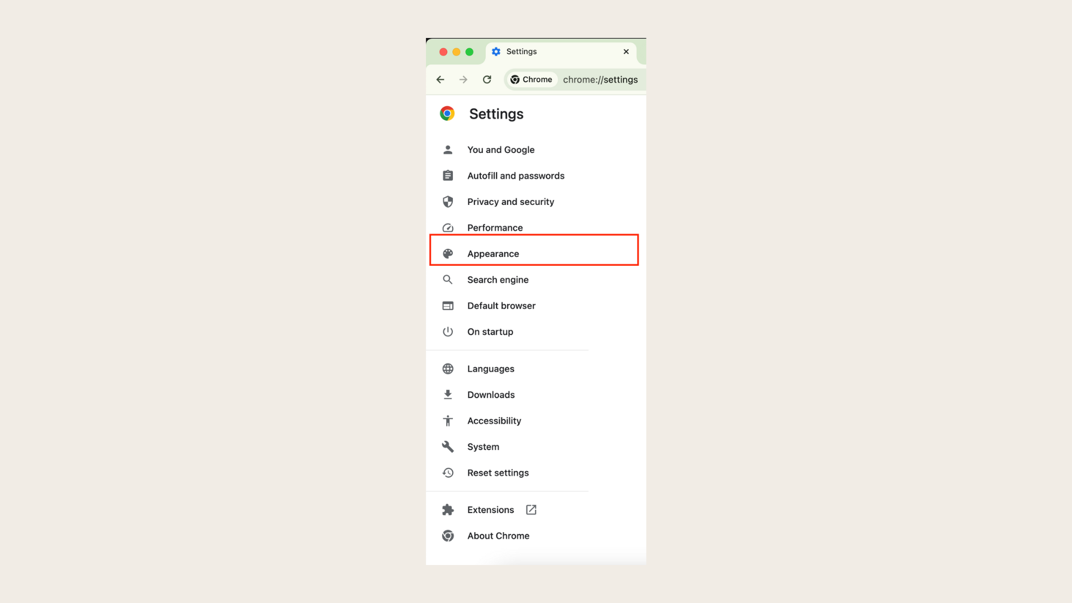Open the You and Google section
The height and width of the screenshot is (603, 1072).
click(500, 150)
